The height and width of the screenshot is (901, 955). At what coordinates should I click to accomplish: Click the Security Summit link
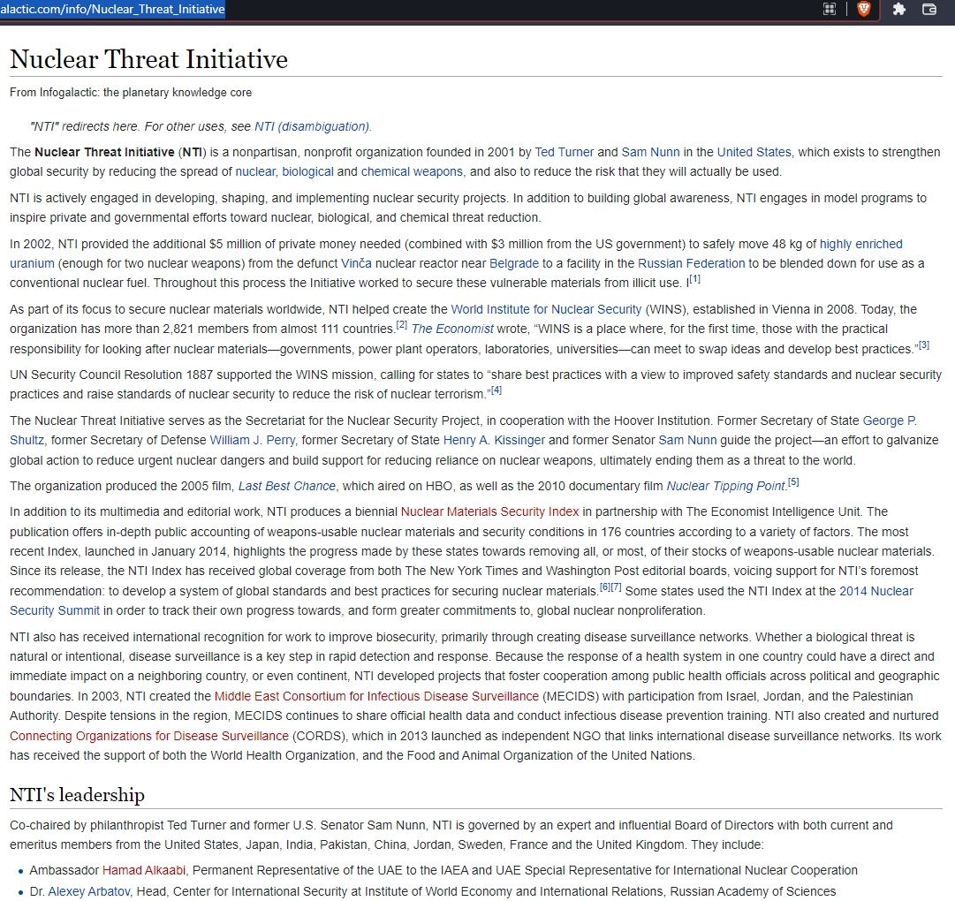[x=55, y=610]
